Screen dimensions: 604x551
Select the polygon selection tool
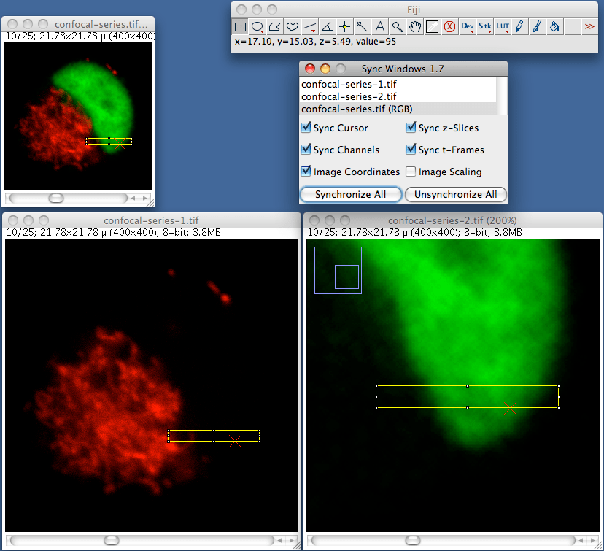point(276,26)
